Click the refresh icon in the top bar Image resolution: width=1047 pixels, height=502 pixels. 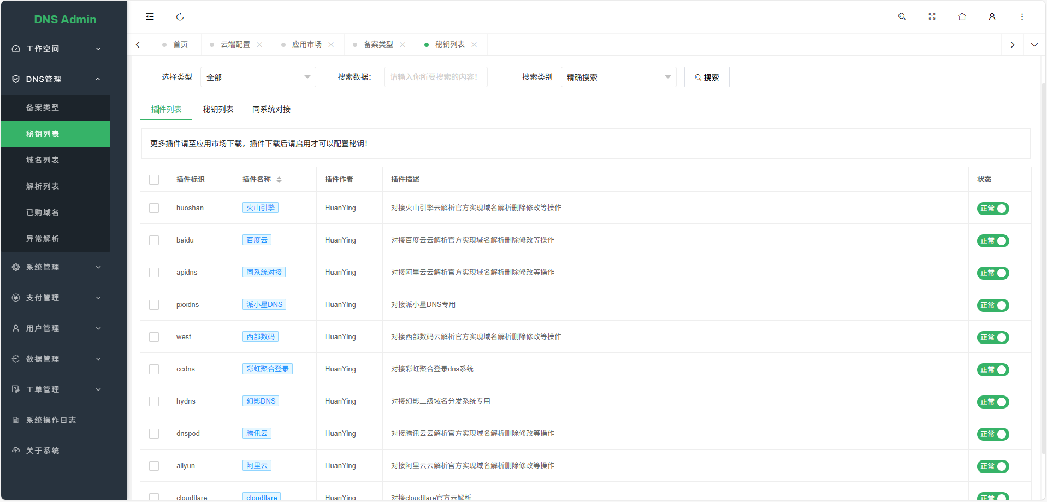point(180,17)
